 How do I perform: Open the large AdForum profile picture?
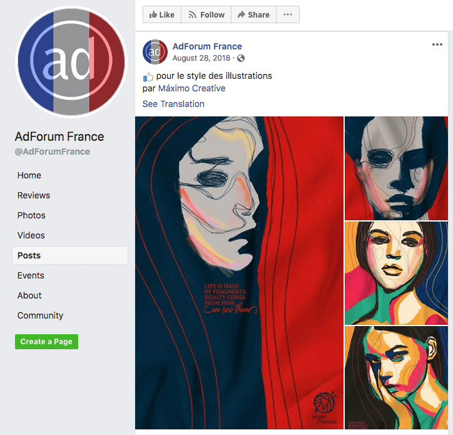coord(71,62)
